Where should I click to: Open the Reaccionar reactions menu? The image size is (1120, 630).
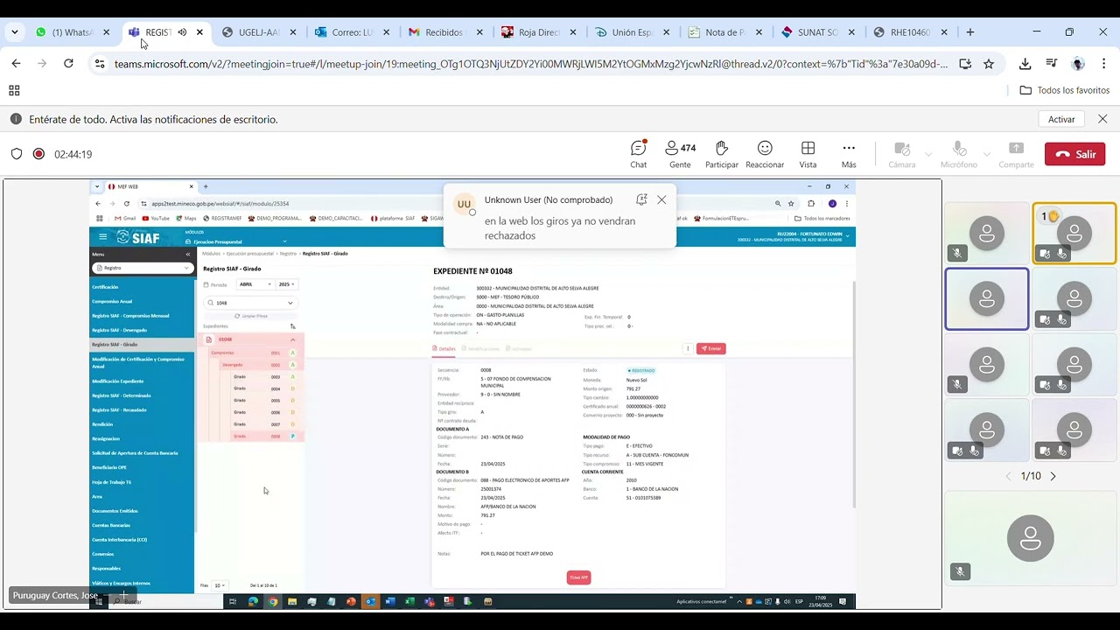[765, 154]
